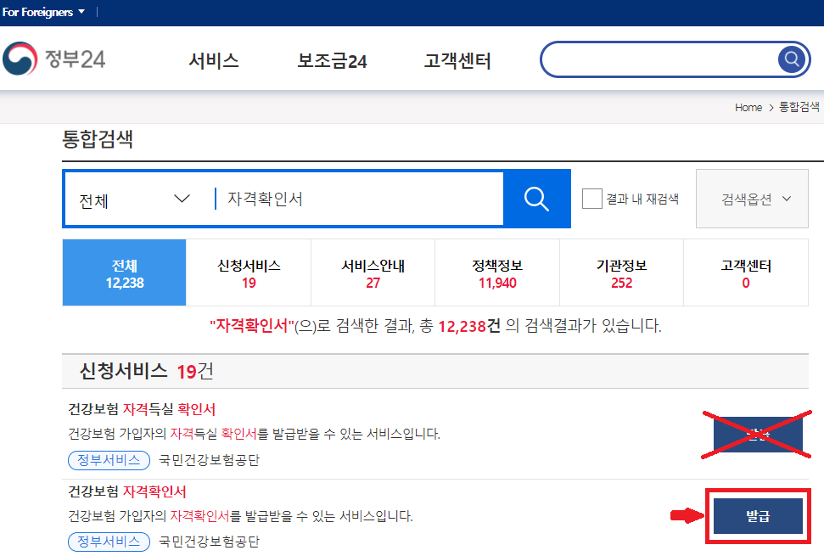Click the magnifier icon in header search
The width and height of the screenshot is (824, 556).
point(791,59)
